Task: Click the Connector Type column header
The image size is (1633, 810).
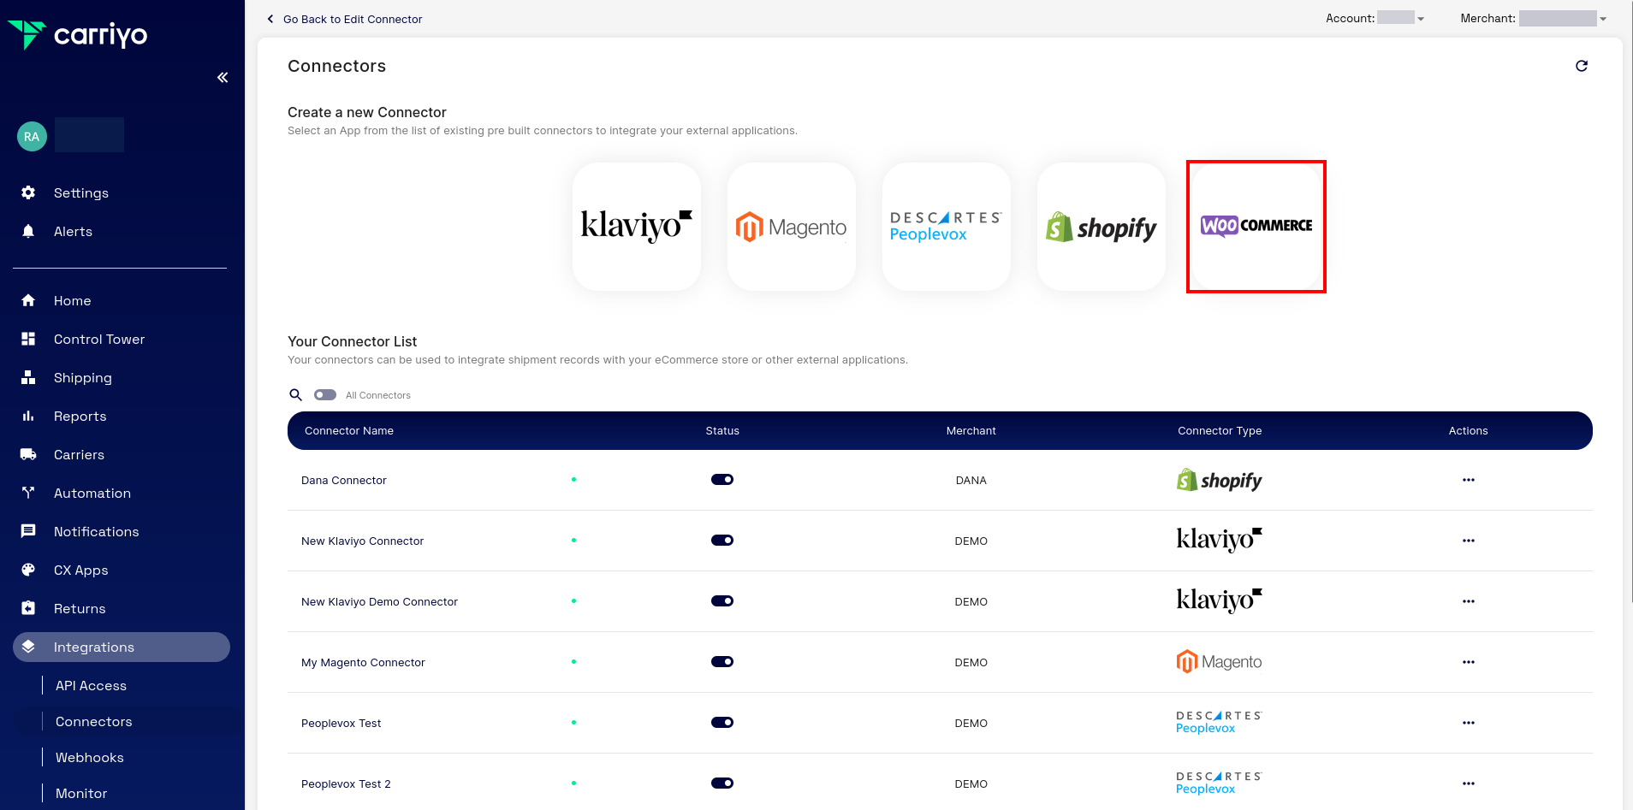Action: point(1220,430)
